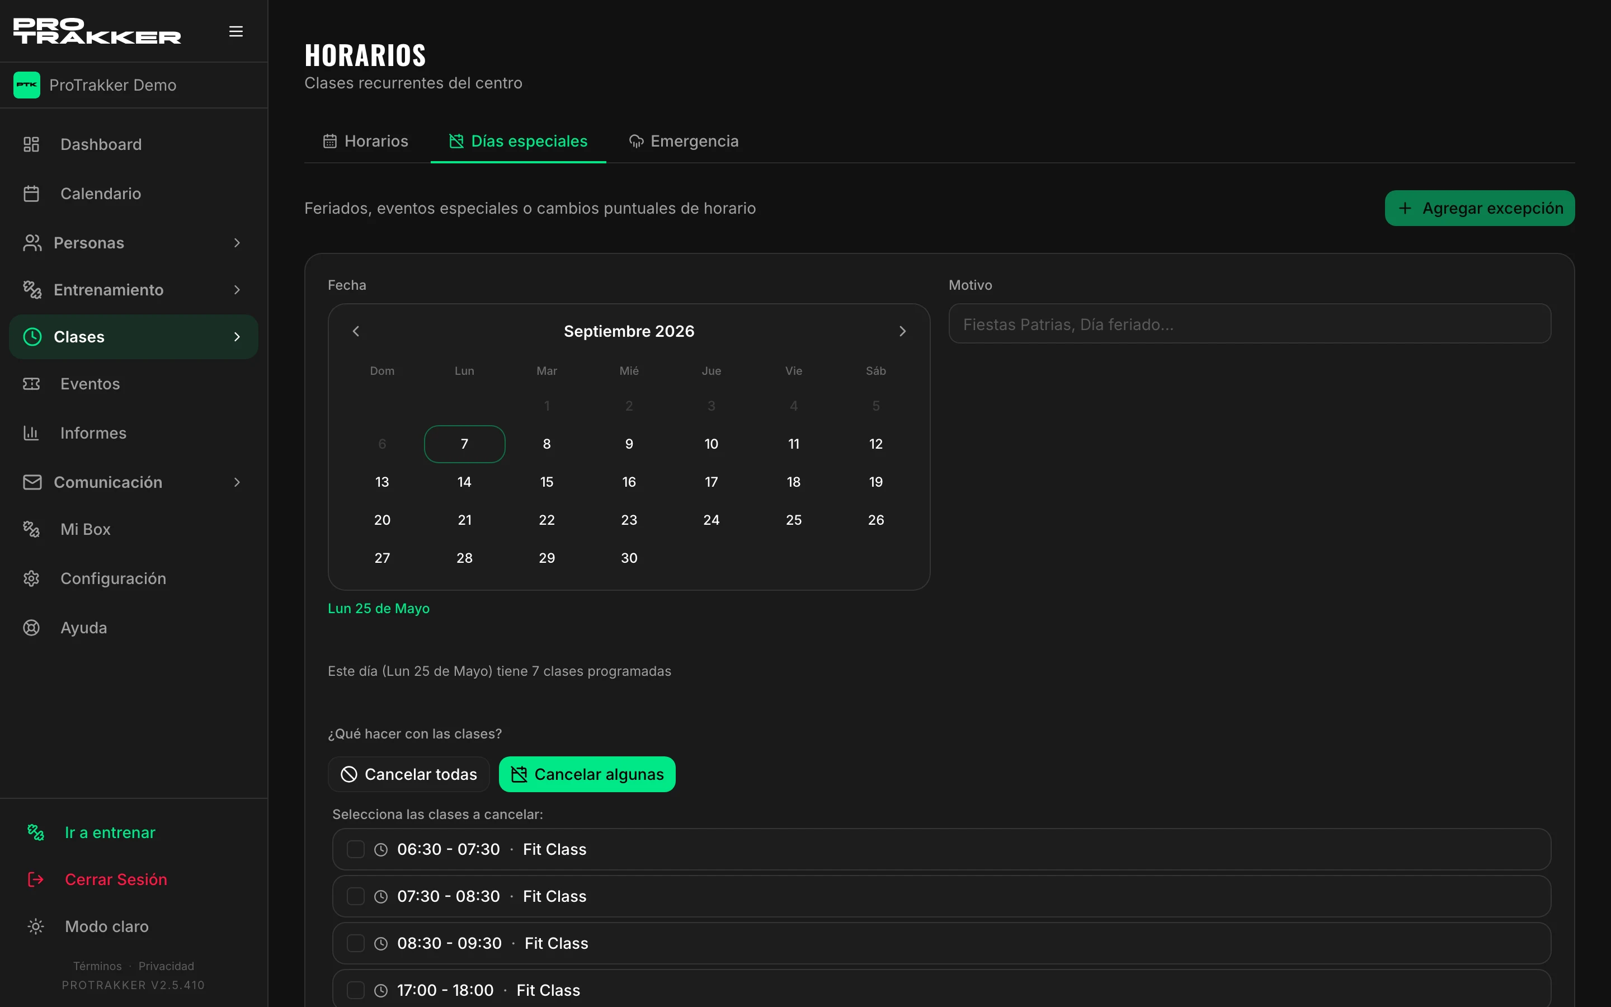This screenshot has height=1007, width=1611.
Task: Check the 07:30 - 08:30 Fit Class box
Action: tap(356, 896)
